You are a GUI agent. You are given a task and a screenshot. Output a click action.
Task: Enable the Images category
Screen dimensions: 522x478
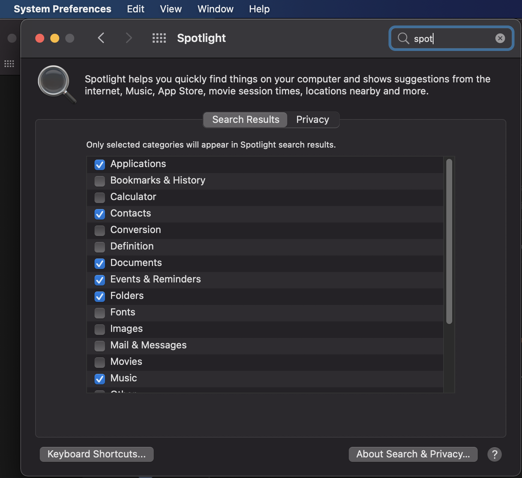pos(100,329)
